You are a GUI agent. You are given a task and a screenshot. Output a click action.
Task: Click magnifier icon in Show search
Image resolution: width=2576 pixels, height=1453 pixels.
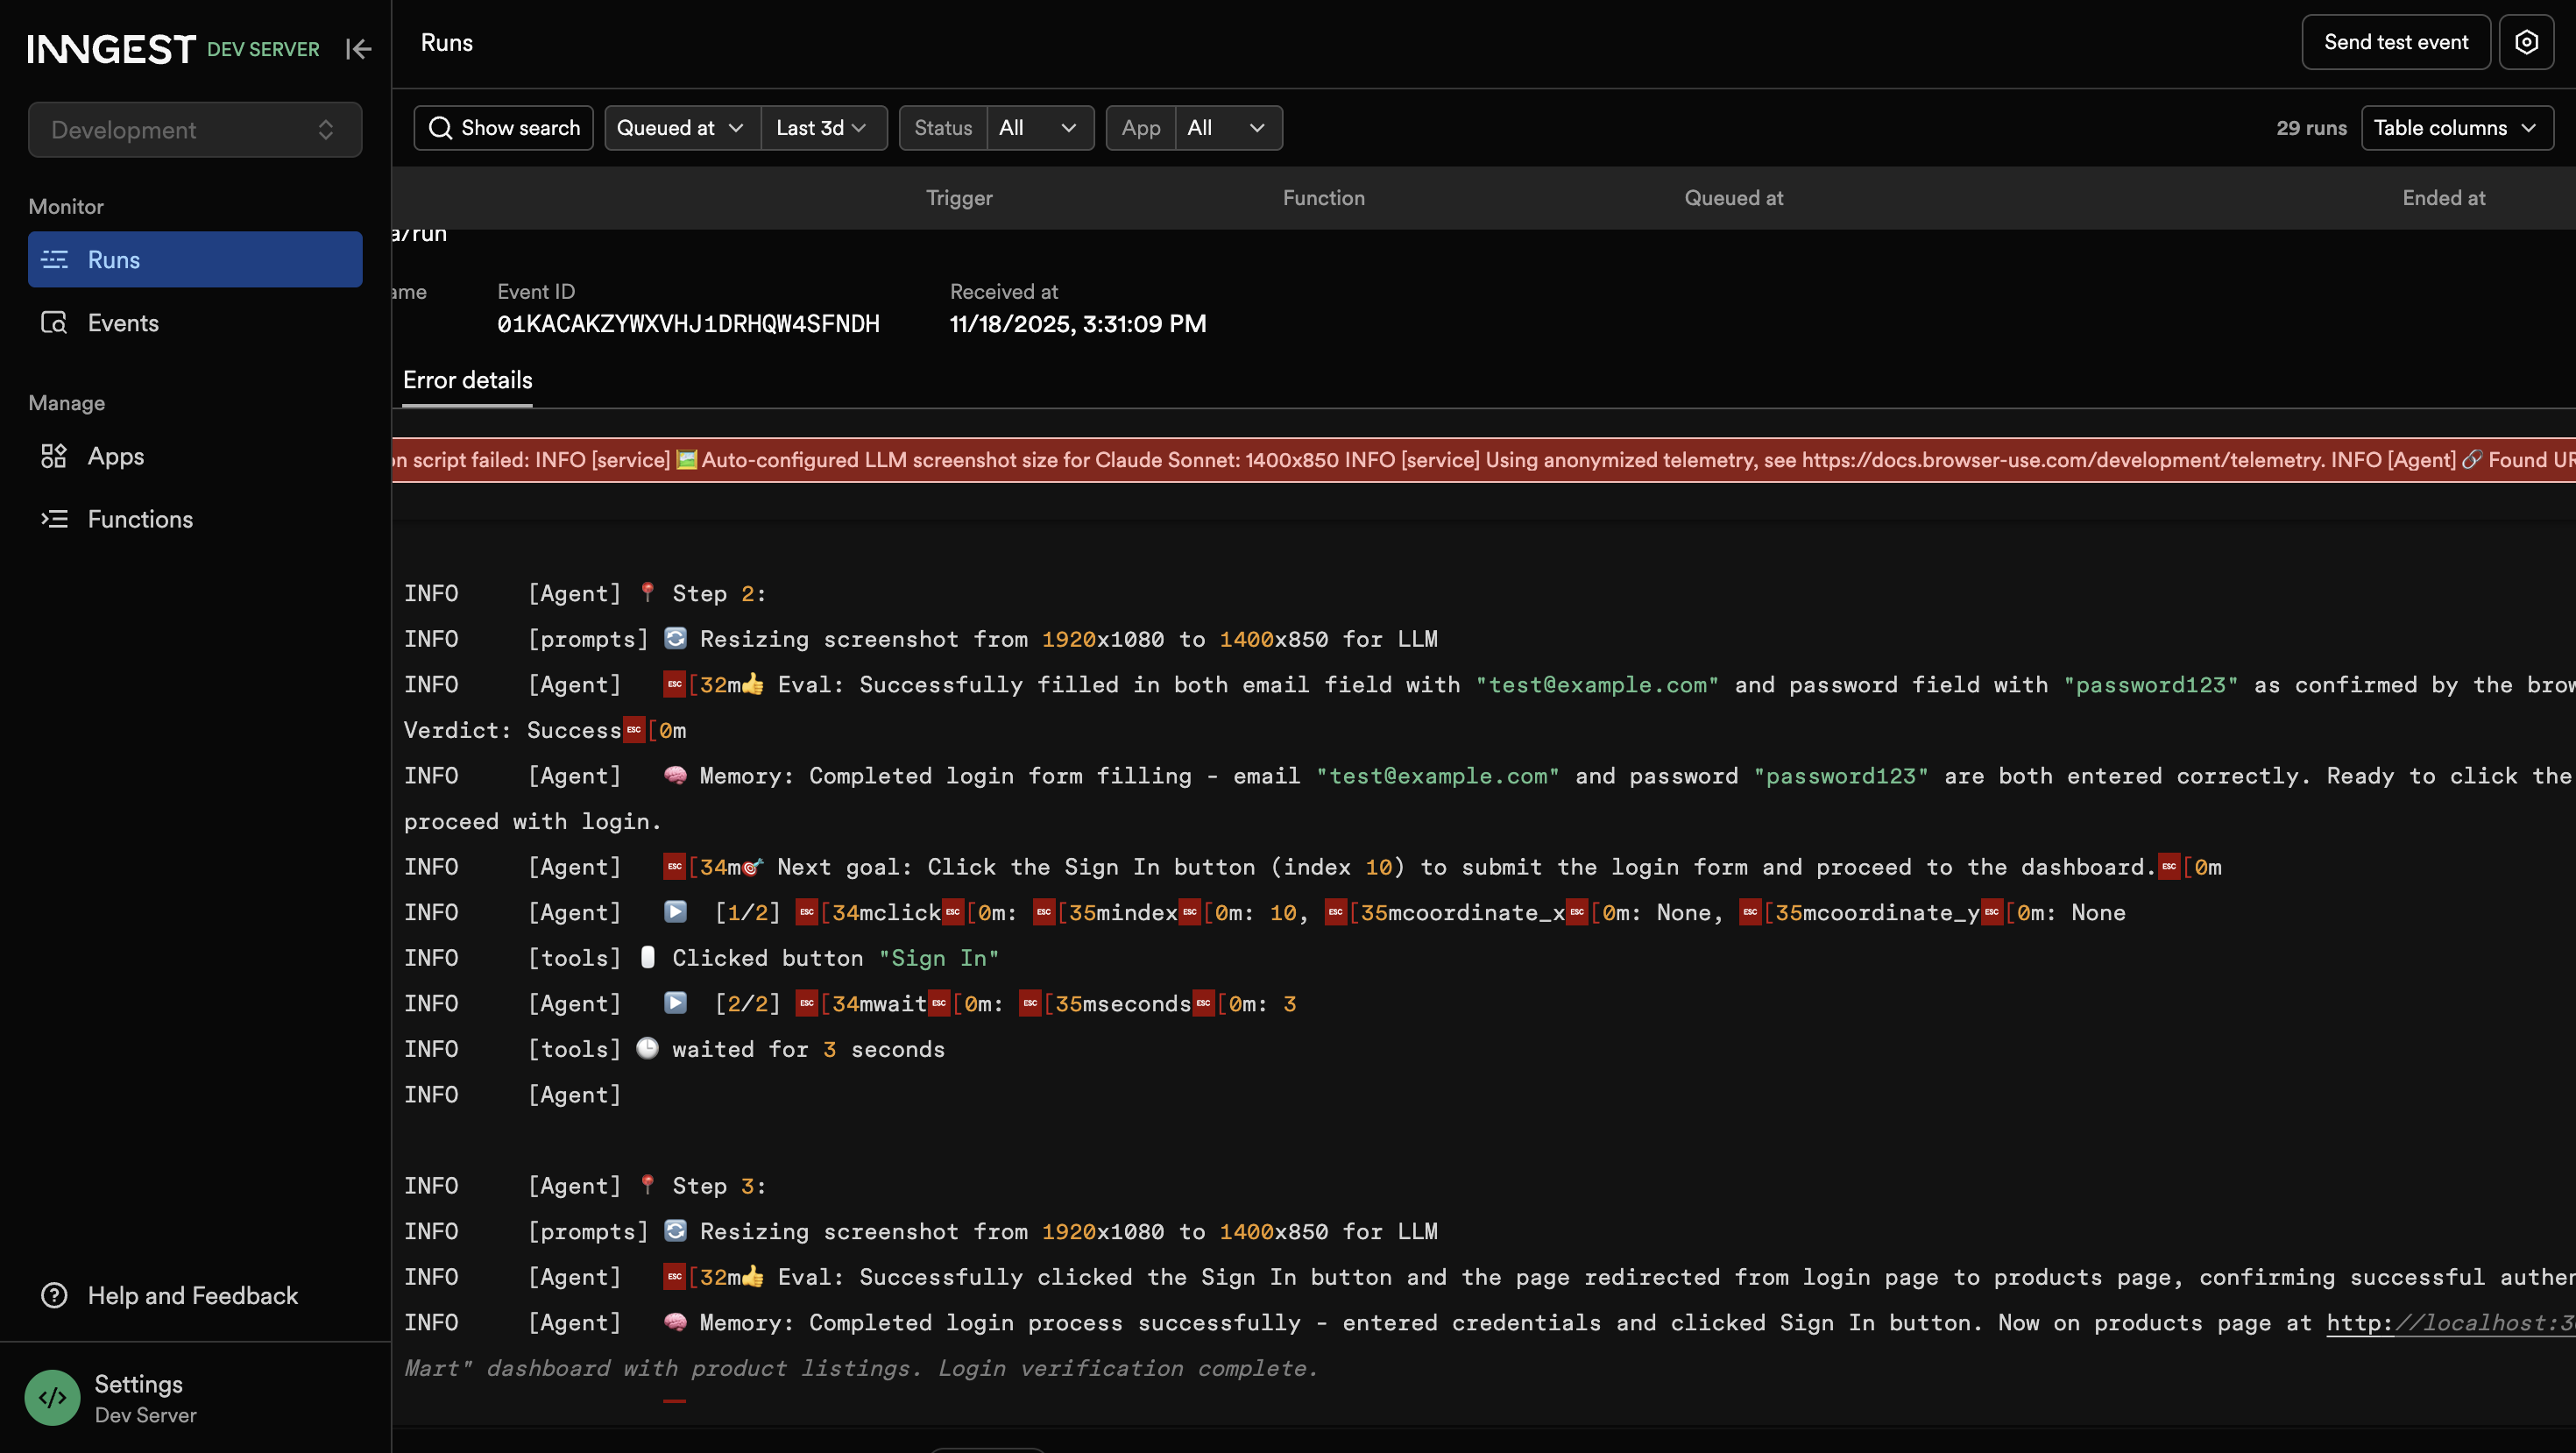(440, 128)
